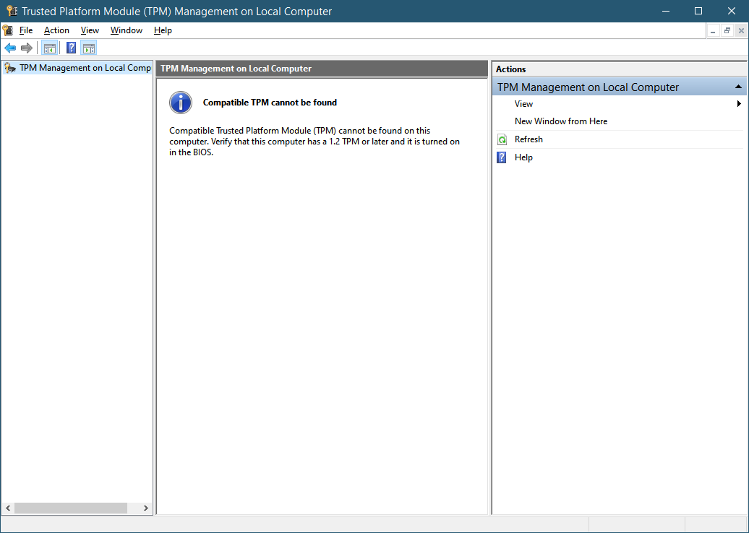Toggle the Show/Hide Console Tree icon

[x=50, y=48]
